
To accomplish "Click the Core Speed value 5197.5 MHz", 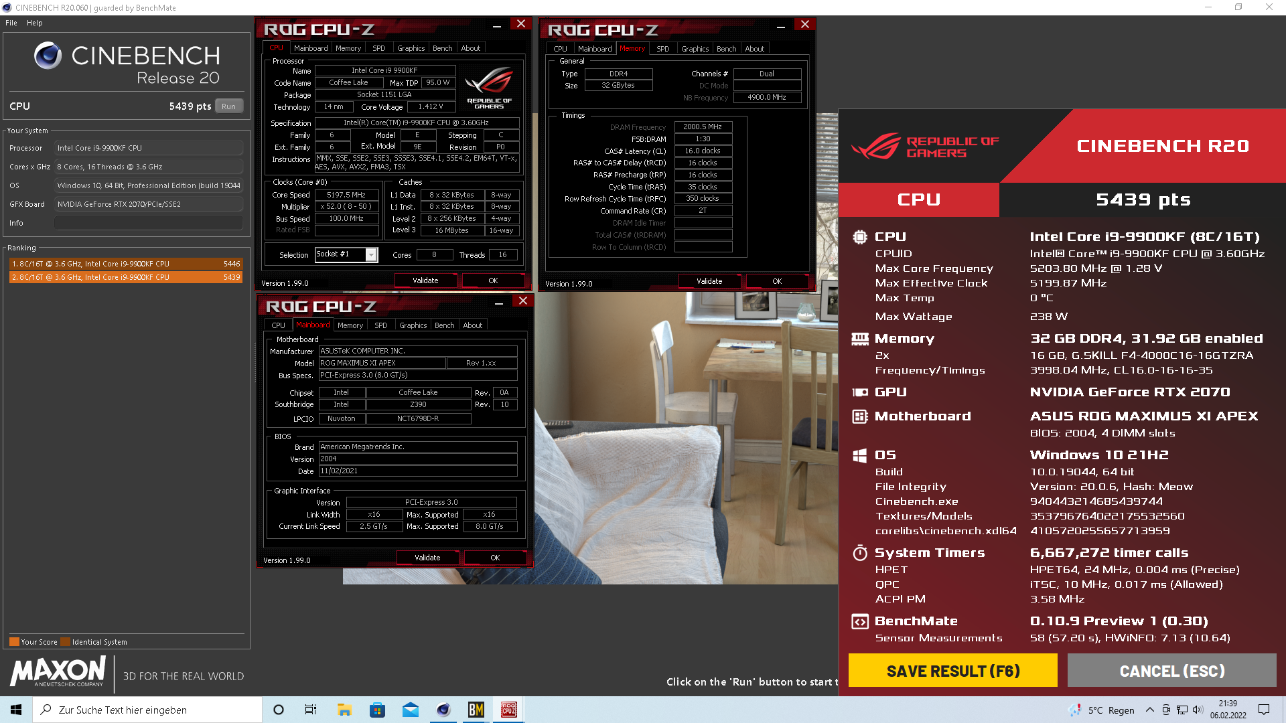I will pyautogui.click(x=346, y=195).
